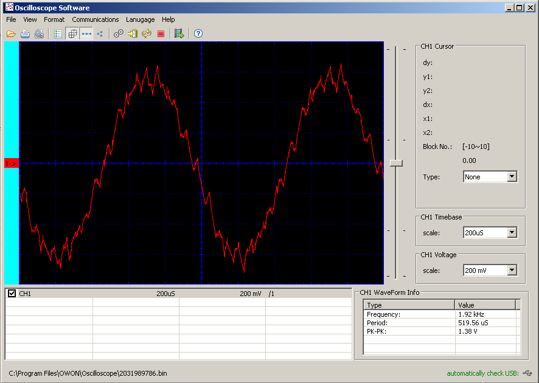The image size is (539, 383).
Task: Toggle the connected-line waveform drawing button
Action: coord(86,34)
